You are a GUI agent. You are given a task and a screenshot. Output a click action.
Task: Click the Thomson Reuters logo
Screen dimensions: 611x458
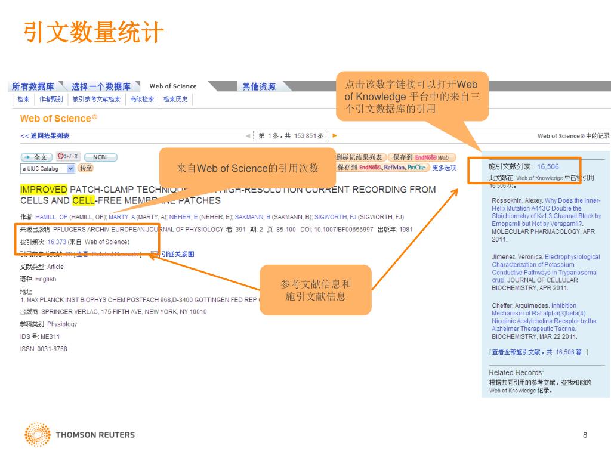click(80, 435)
